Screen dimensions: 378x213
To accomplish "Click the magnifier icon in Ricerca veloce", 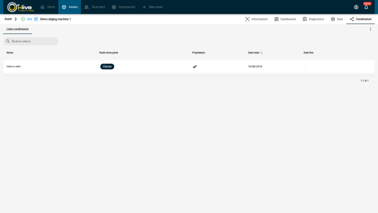I will point(8,41).
